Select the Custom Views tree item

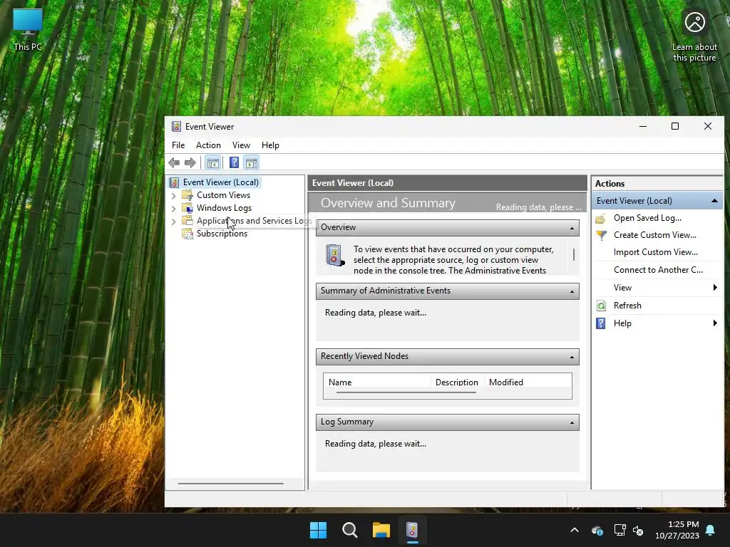click(223, 195)
